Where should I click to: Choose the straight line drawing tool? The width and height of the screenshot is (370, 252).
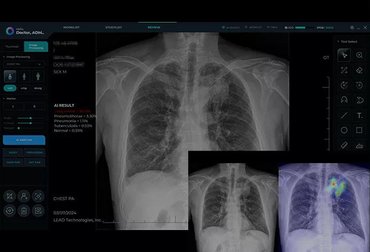(x=344, y=115)
